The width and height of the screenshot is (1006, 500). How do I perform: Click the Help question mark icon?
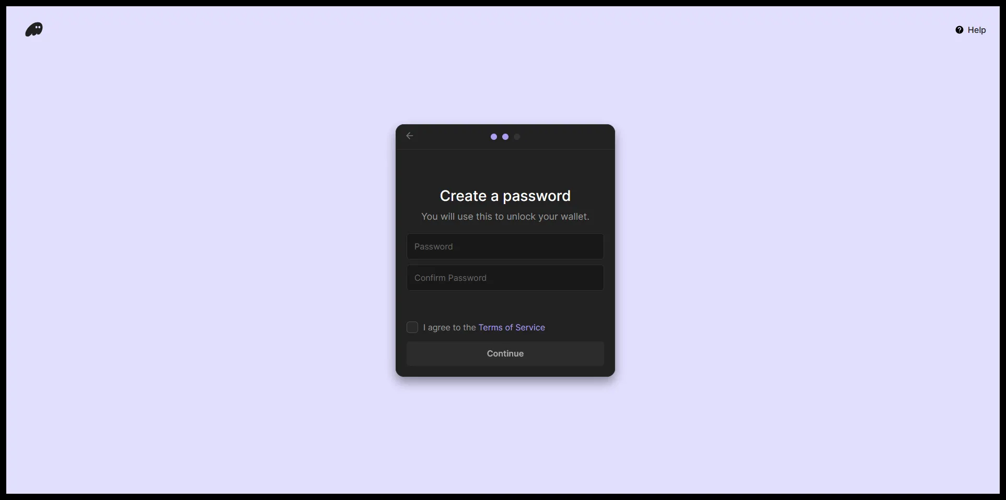point(959,30)
